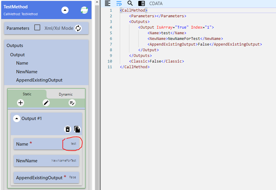Click the Outputs tag on line 3
Screen dimensions: 276x190
(139, 22)
